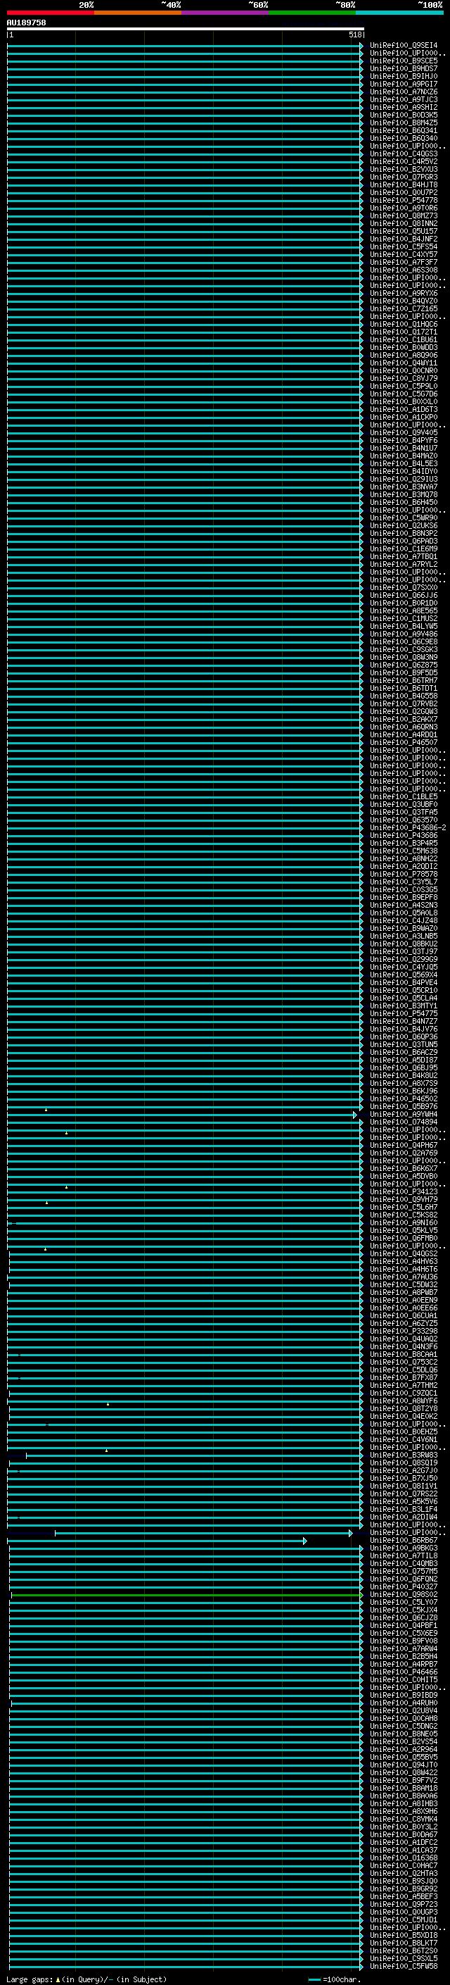Select hit label UniRef100_Q9VH79

pos(404,1199)
